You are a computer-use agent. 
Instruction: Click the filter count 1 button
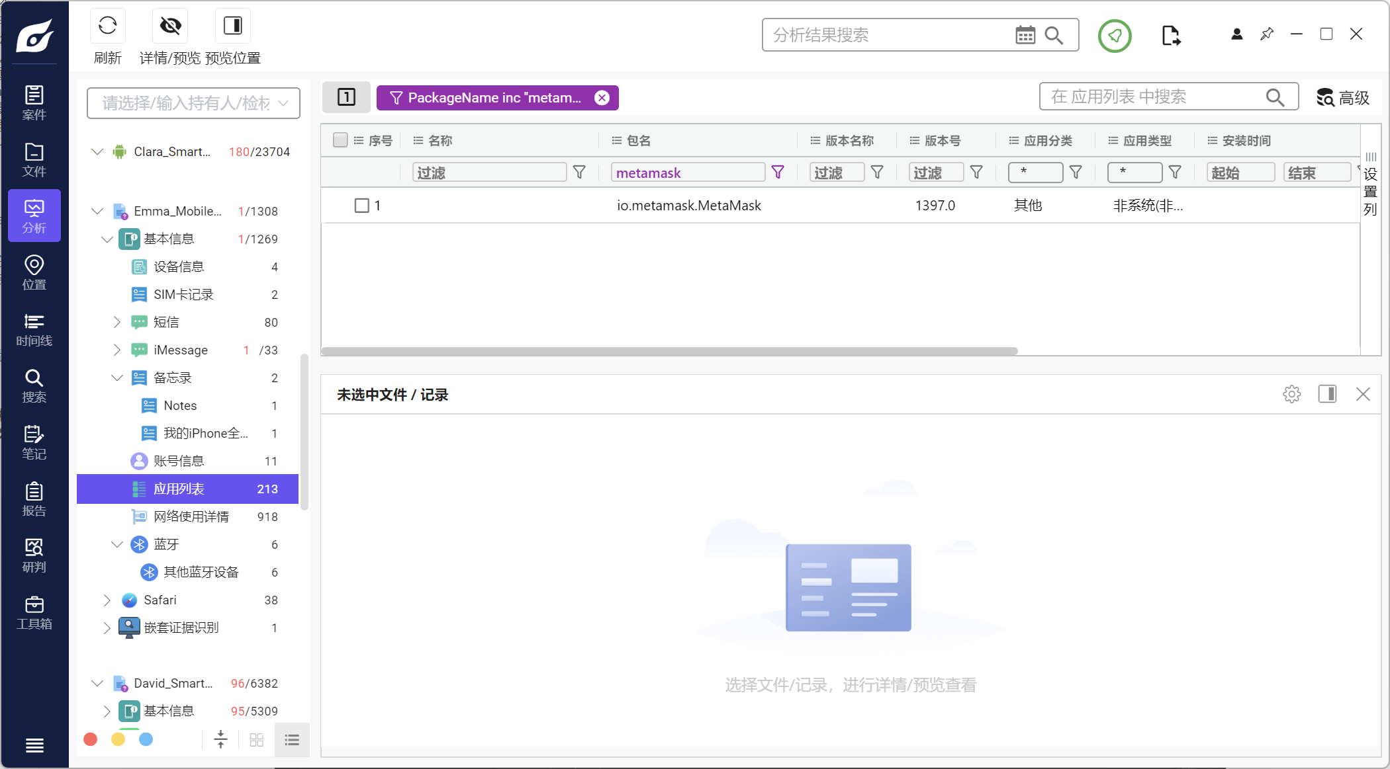[346, 97]
